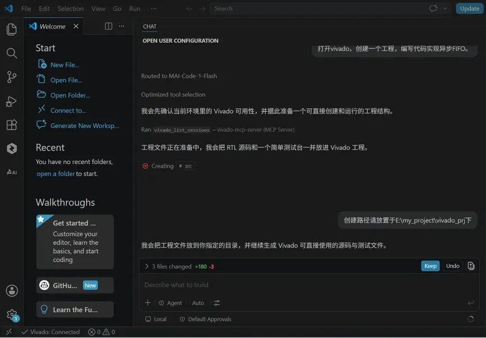Click the cancelled Creating status icon
This screenshot has width=486, height=338.
[145, 166]
